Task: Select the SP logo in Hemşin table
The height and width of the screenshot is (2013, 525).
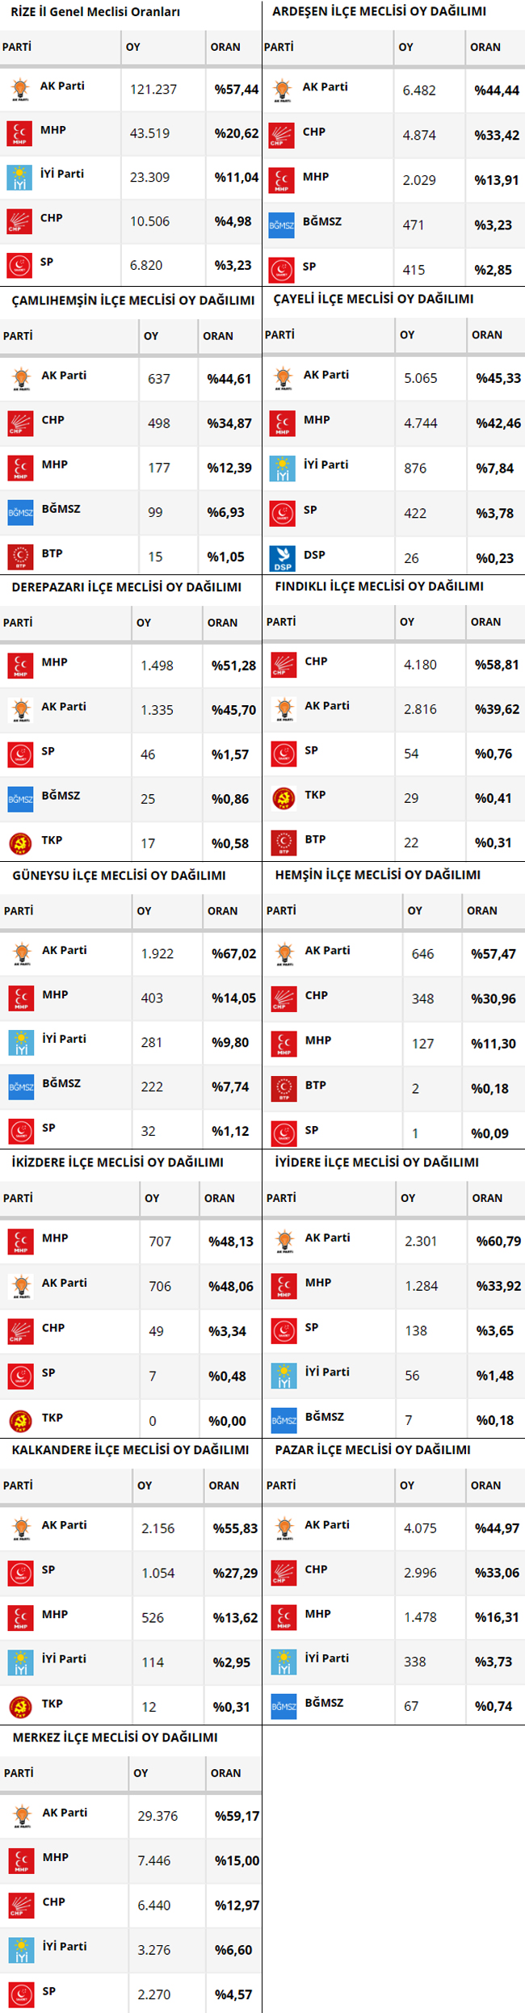Action: 283,1133
